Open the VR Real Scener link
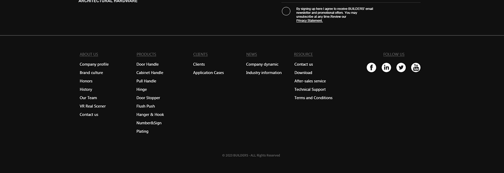This screenshot has height=173, width=504. coord(93,106)
